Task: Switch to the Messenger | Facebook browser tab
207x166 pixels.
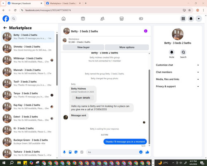Action: 25,3
